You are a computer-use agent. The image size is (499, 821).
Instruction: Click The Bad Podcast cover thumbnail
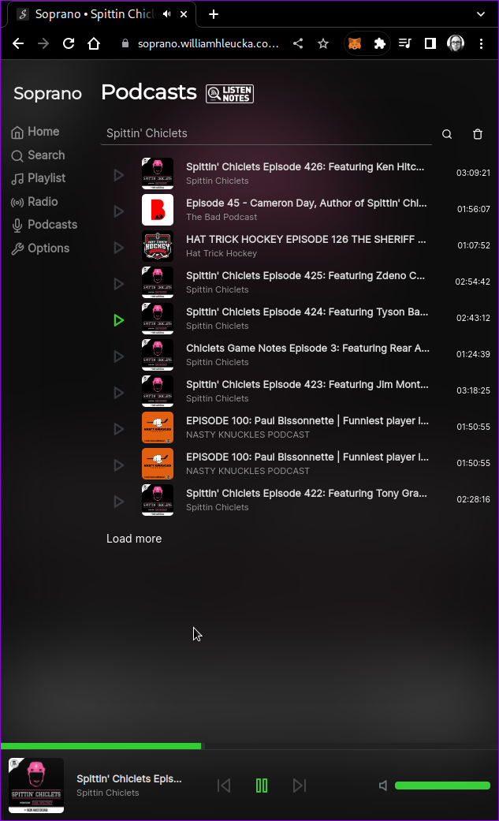[158, 210]
